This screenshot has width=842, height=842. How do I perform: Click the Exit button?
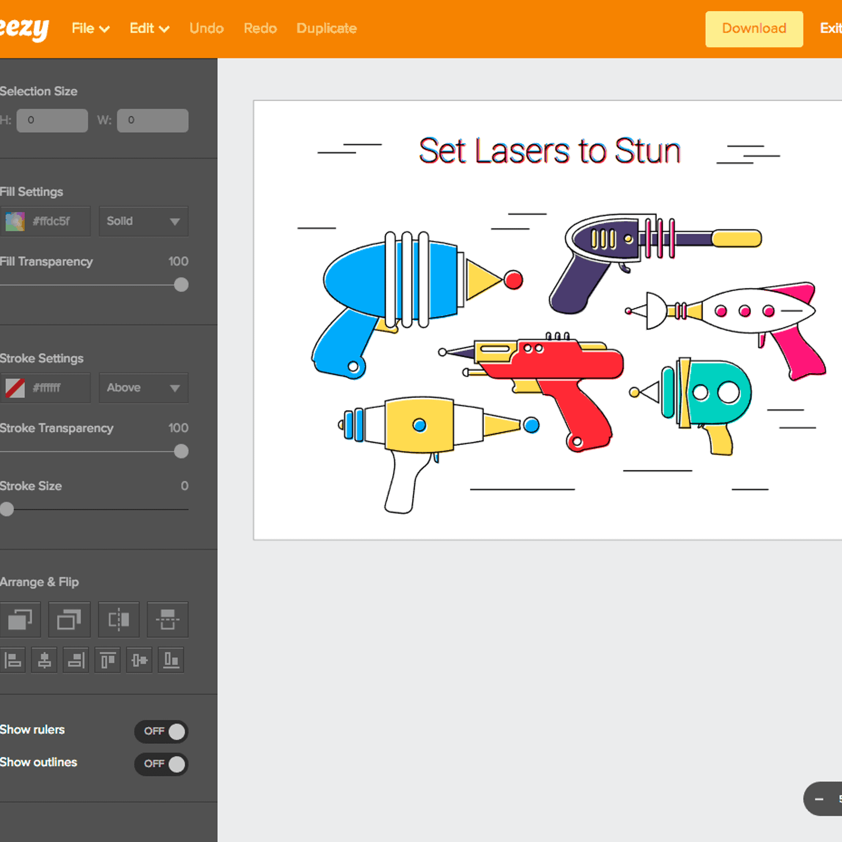(830, 28)
